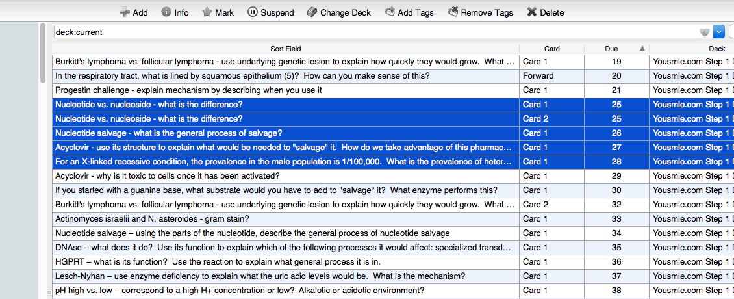Suspend selected cards using pause icon

(252, 12)
